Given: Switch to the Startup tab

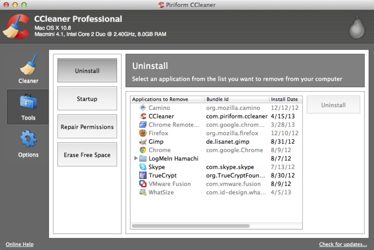Looking at the screenshot, I should (x=87, y=99).
